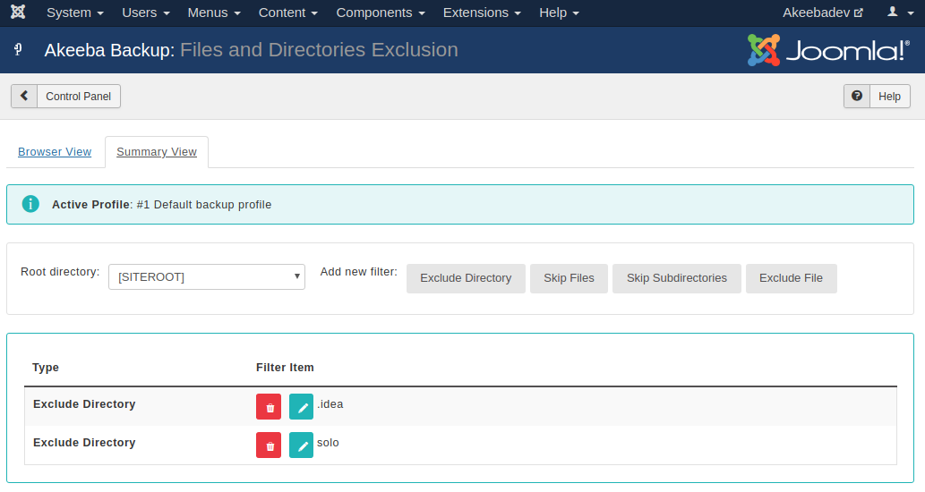The height and width of the screenshot is (492, 925).
Task: Click the Joomla icon in top menu bar
Action: [x=18, y=12]
